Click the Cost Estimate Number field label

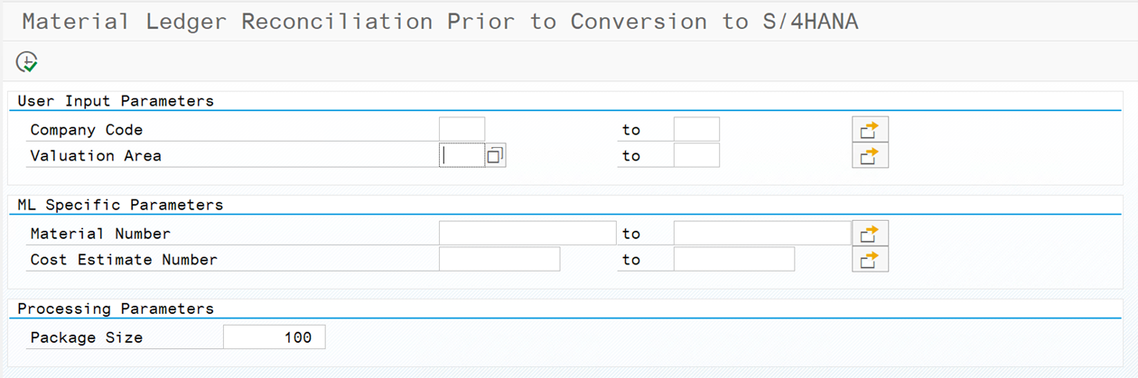click(124, 260)
